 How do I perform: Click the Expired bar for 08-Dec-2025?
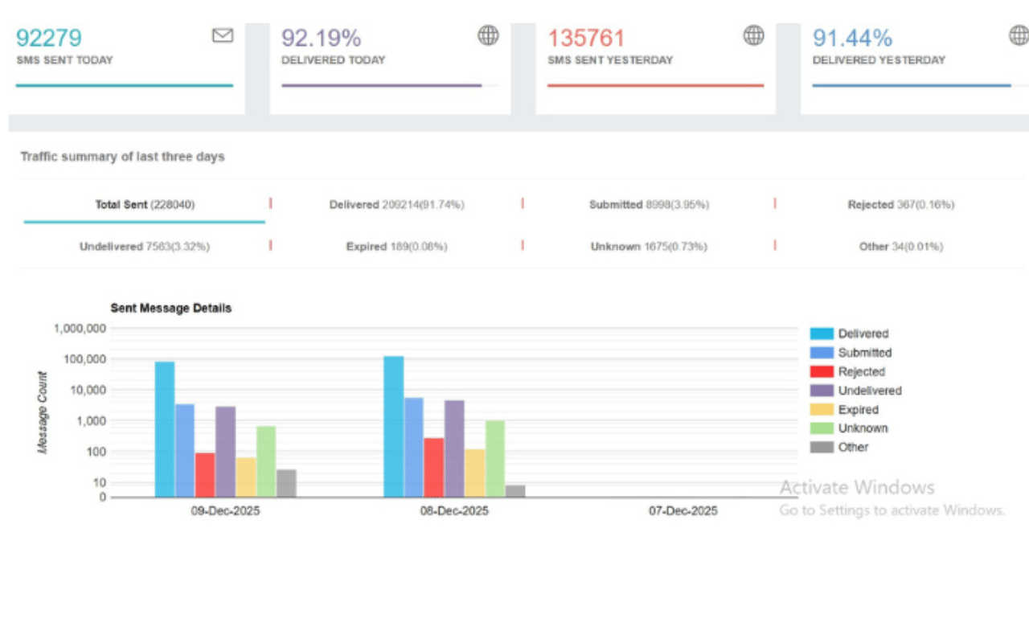475,473
